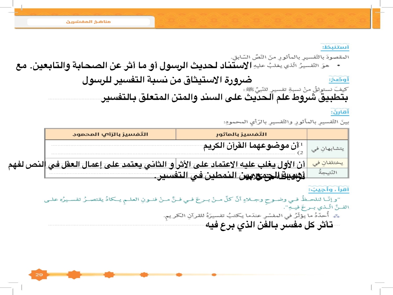Click the "التفسير بالمأثور" table column header

[x=241, y=134]
